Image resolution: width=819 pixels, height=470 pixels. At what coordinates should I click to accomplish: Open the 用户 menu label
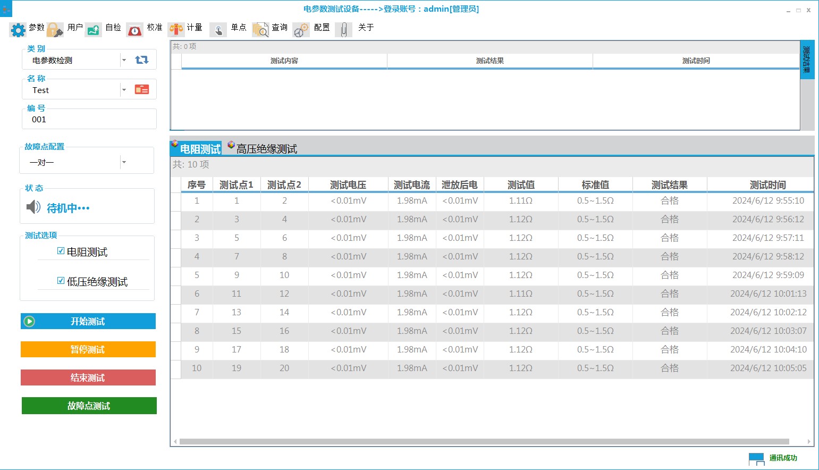(x=75, y=28)
